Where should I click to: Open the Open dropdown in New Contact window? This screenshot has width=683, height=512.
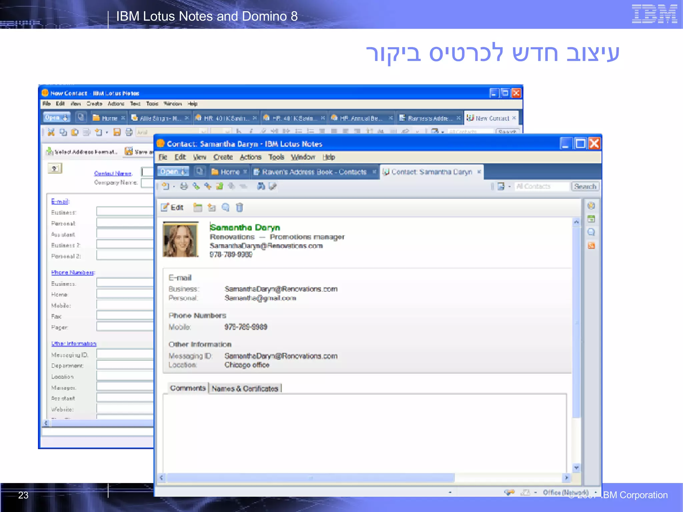(x=57, y=117)
